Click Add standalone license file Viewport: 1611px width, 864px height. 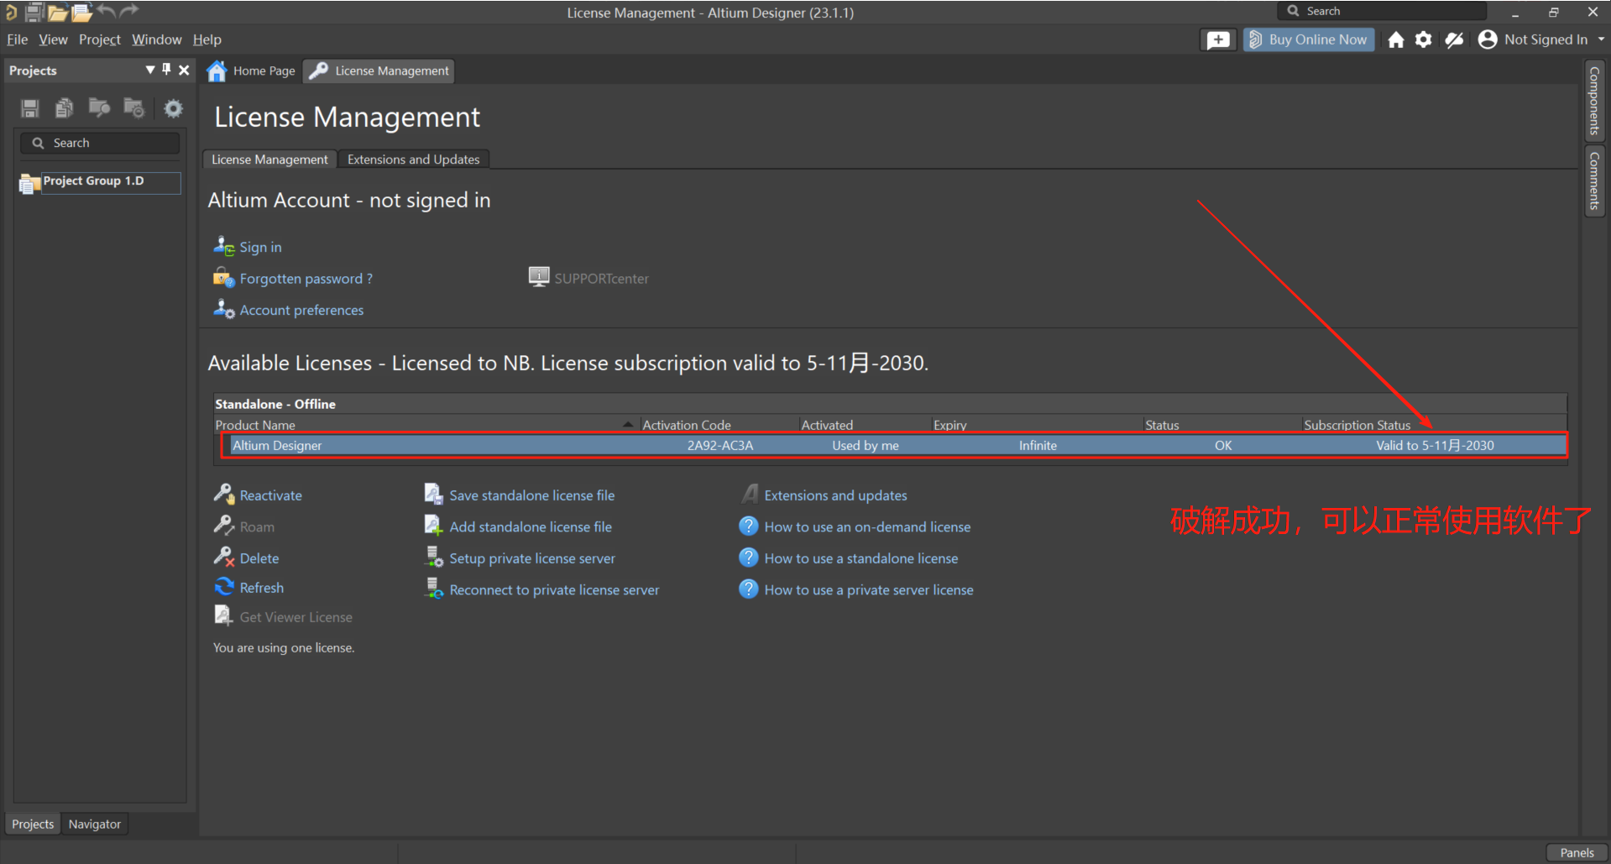[x=530, y=526]
